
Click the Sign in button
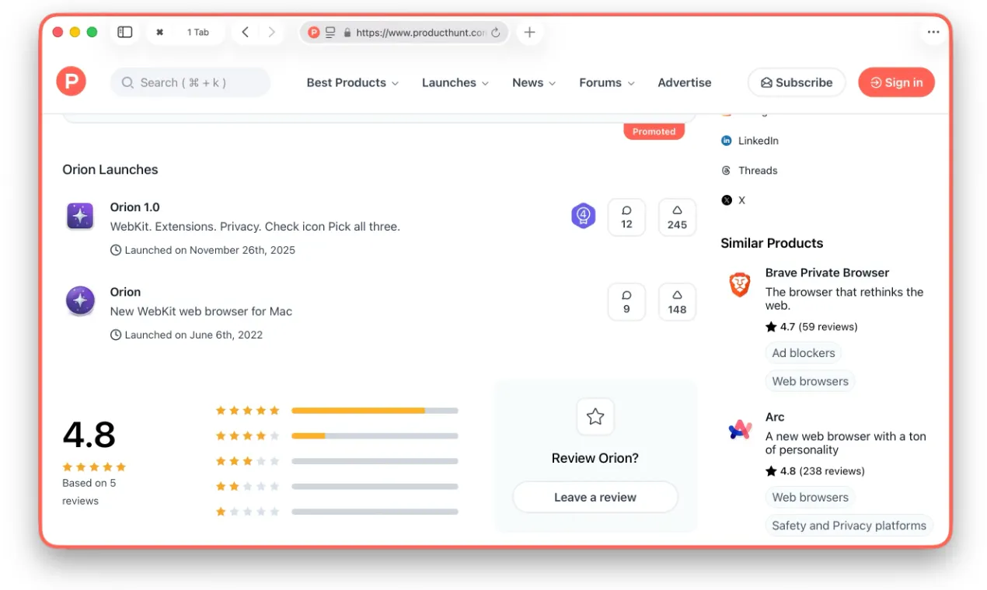coord(896,82)
